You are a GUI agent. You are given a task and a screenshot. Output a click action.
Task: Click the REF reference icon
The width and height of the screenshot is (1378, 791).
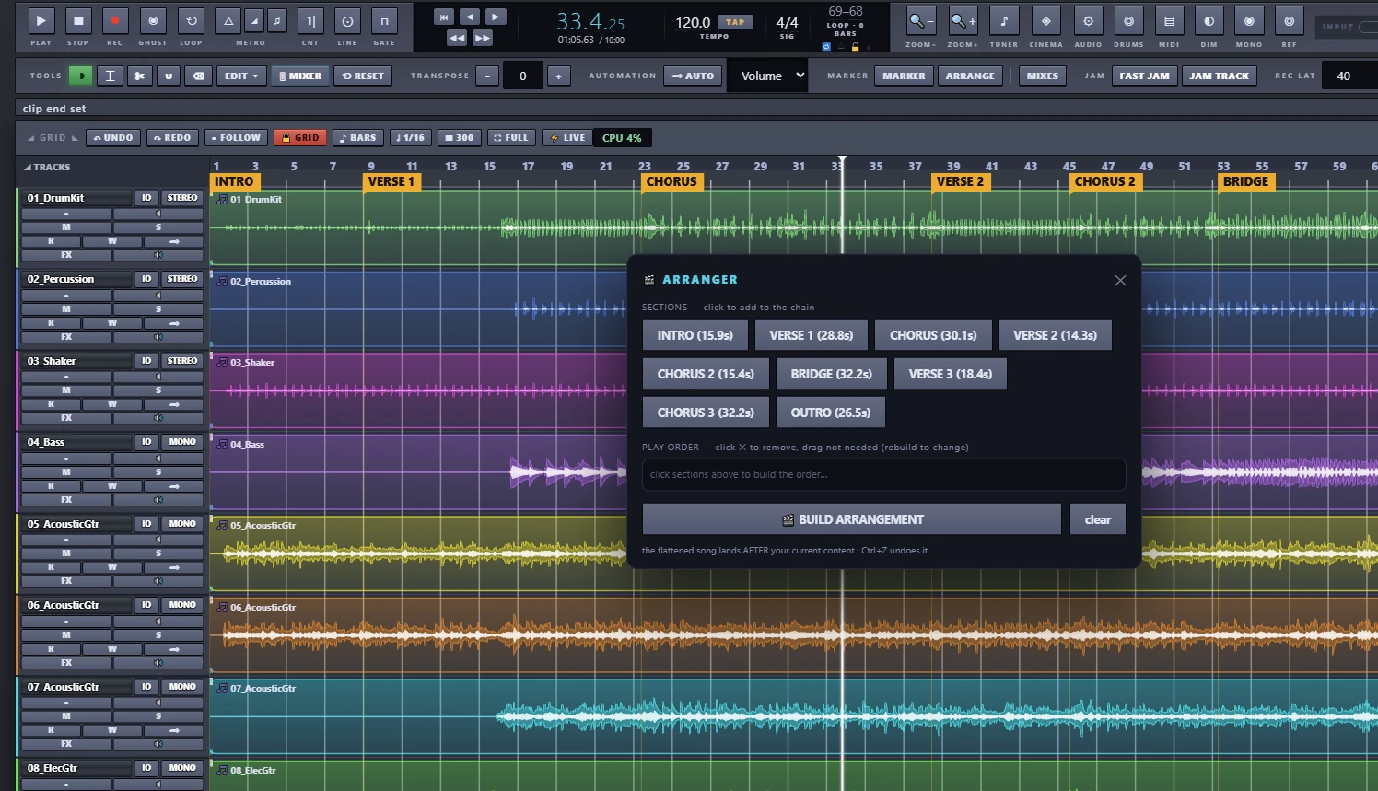[x=1289, y=20]
